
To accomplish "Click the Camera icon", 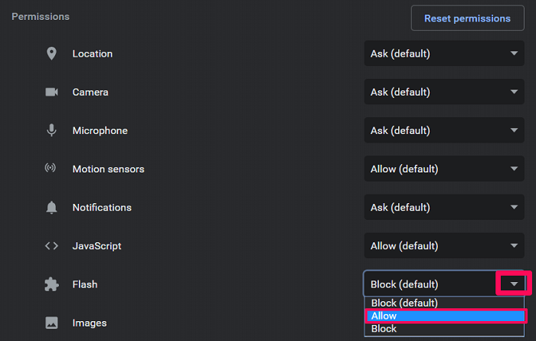I will (x=51, y=92).
